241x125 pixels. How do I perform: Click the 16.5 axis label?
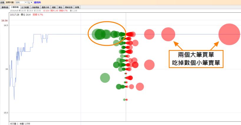click(6, 25)
